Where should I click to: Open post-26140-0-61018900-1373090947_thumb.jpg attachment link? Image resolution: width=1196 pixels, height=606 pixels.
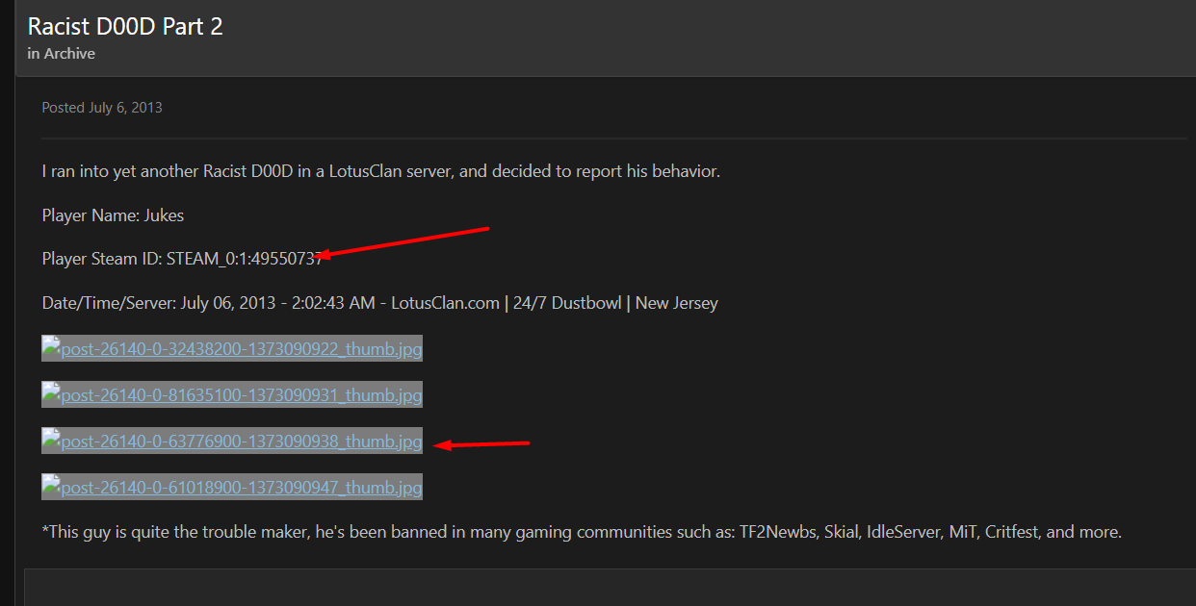coord(241,488)
